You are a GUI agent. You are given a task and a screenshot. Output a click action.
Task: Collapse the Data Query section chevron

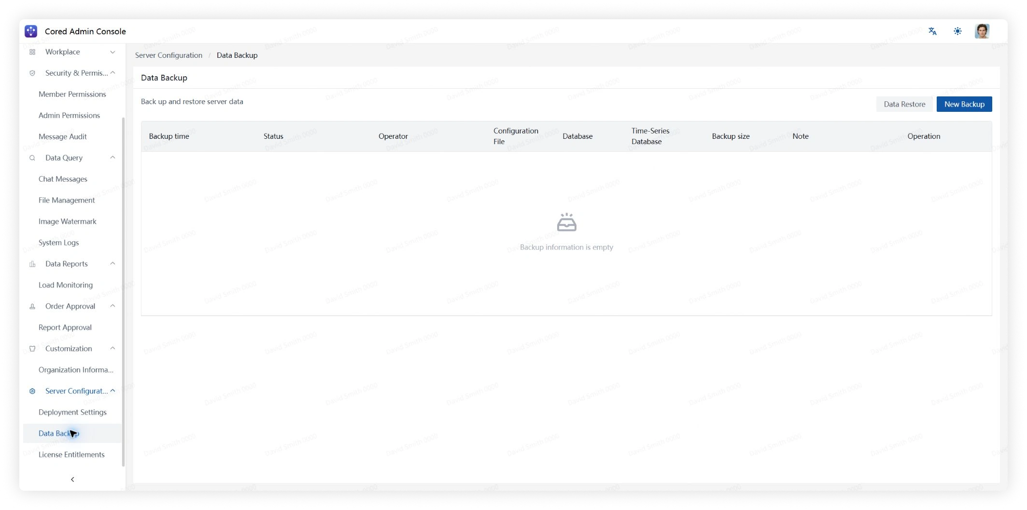coord(113,158)
